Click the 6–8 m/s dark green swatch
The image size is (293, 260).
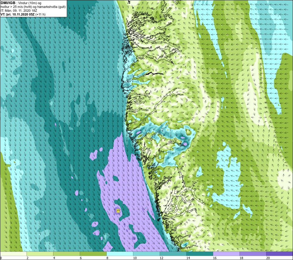tap(93, 254)
